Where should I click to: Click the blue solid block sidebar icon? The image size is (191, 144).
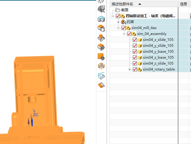coord(102,19)
